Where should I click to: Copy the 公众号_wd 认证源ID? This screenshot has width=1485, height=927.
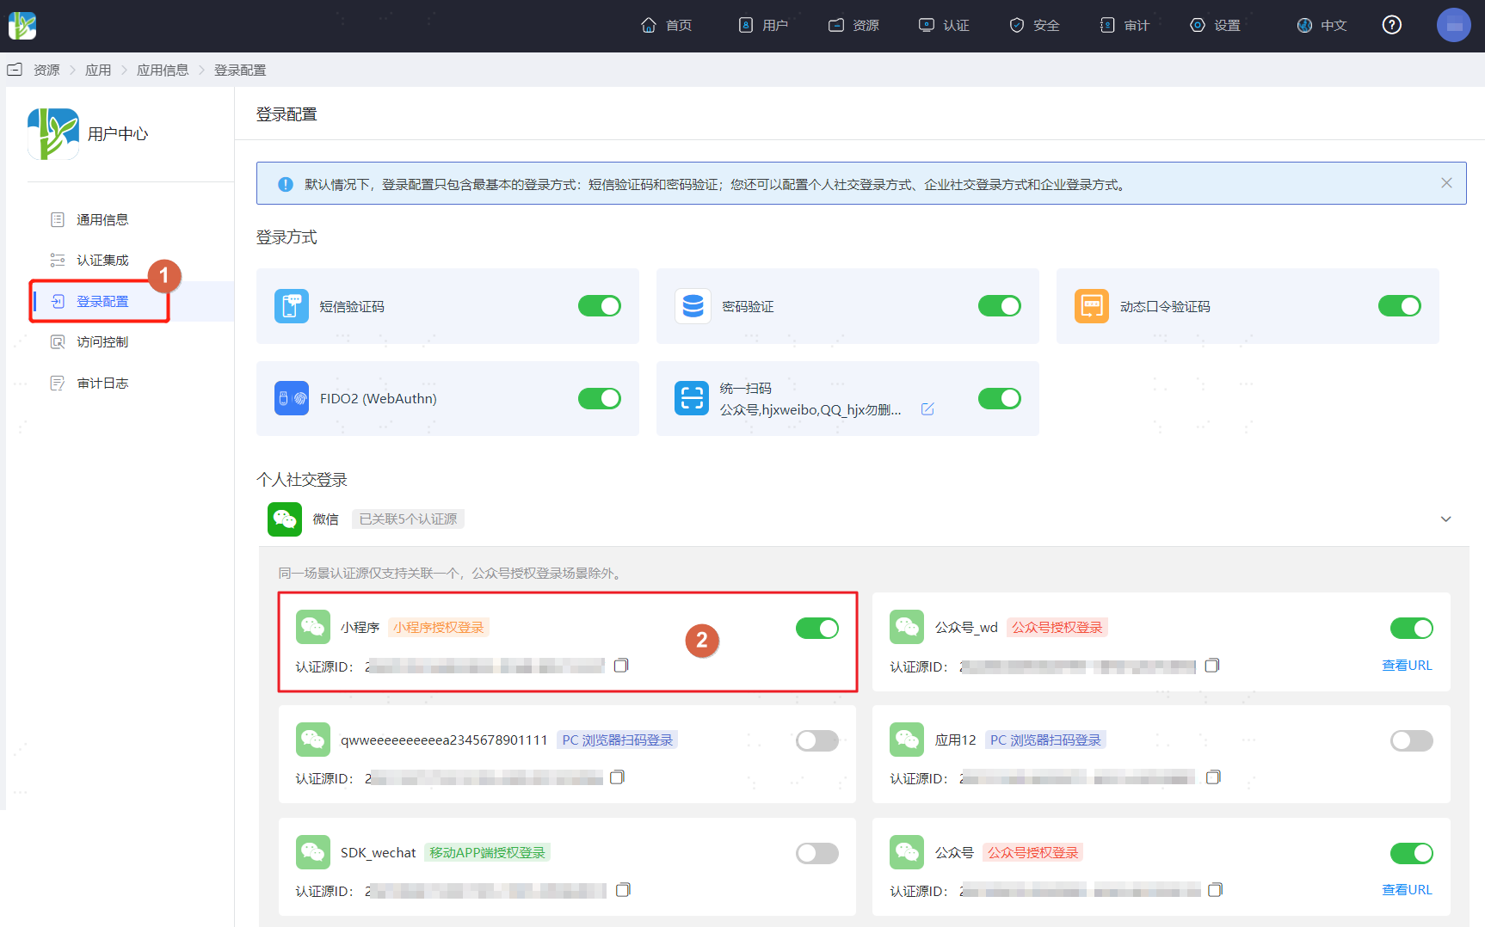pos(1212,666)
